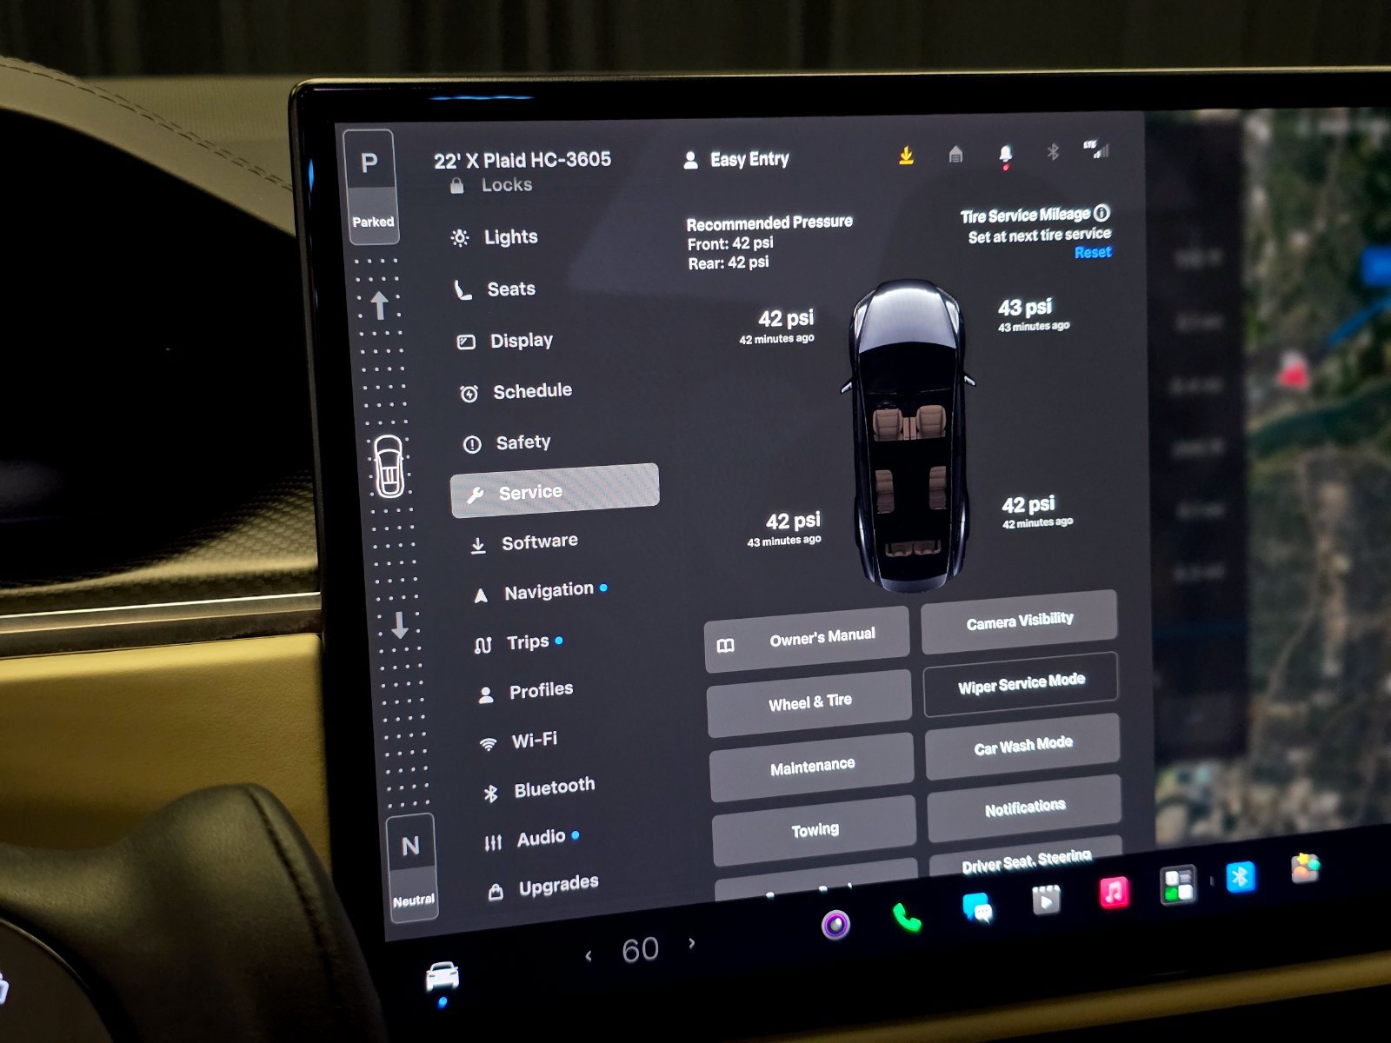The image size is (1391, 1043).
Task: Open the blue Bluetooth app in dock
Action: click(x=1241, y=876)
